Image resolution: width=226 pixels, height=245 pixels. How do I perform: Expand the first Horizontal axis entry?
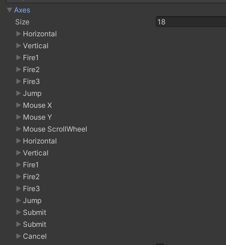19,34
